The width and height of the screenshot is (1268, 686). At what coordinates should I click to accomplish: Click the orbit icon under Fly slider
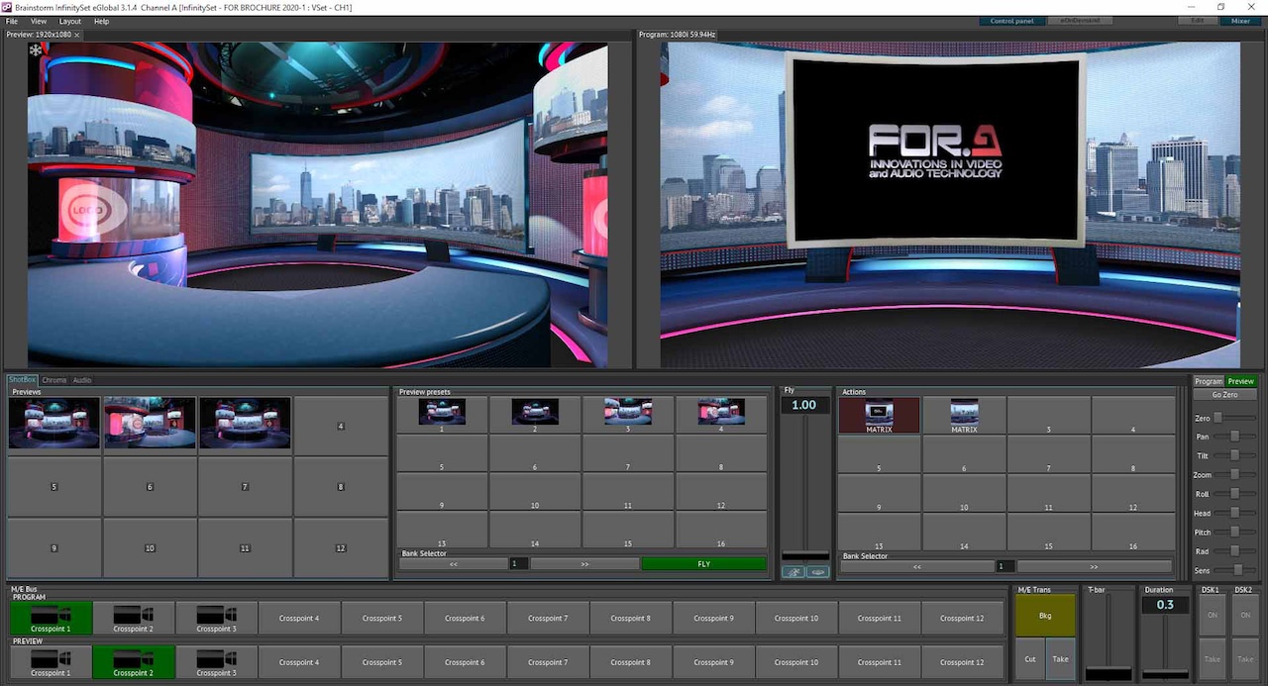(817, 572)
